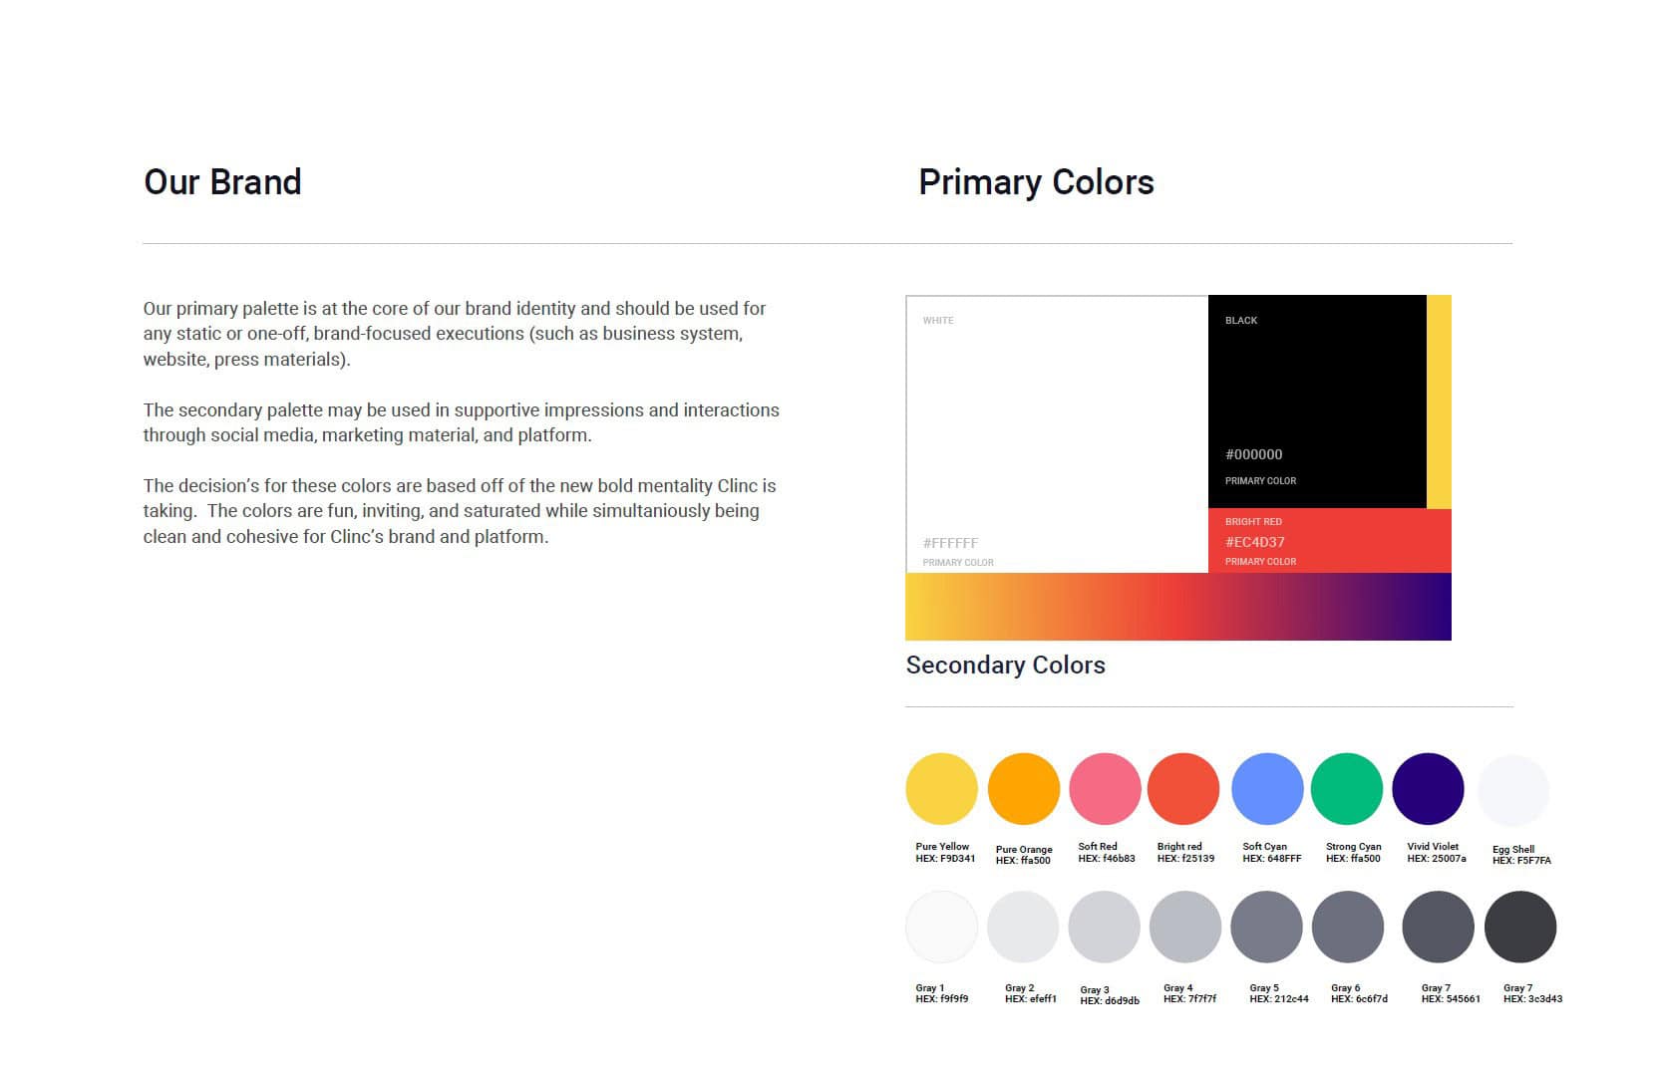The width and height of the screenshot is (1656, 1071).
Task: Click the black #000000 primary color block
Action: 1317,402
